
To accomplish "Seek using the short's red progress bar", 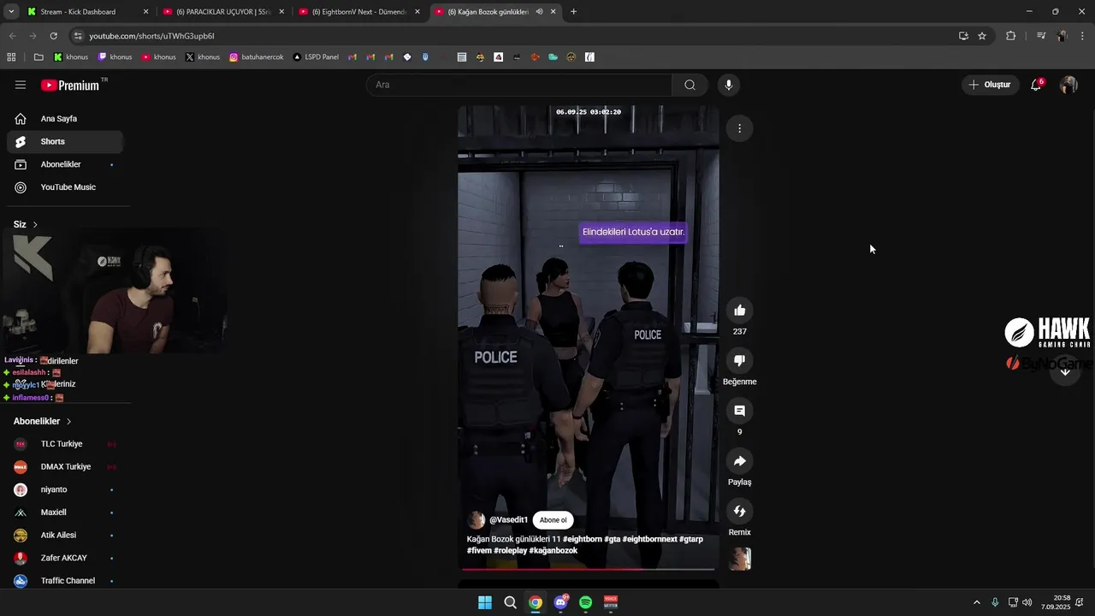I will point(589,568).
